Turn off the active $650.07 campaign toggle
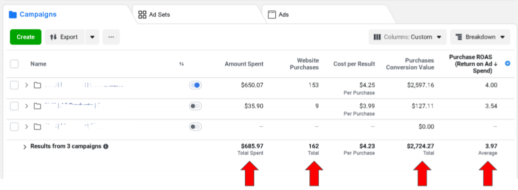The height and width of the screenshot is (190, 518). [x=195, y=85]
